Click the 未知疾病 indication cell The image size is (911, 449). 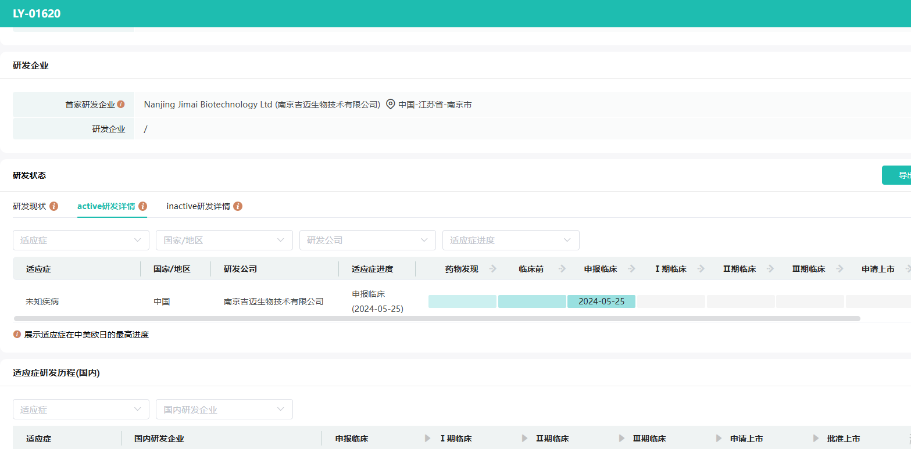click(x=42, y=301)
